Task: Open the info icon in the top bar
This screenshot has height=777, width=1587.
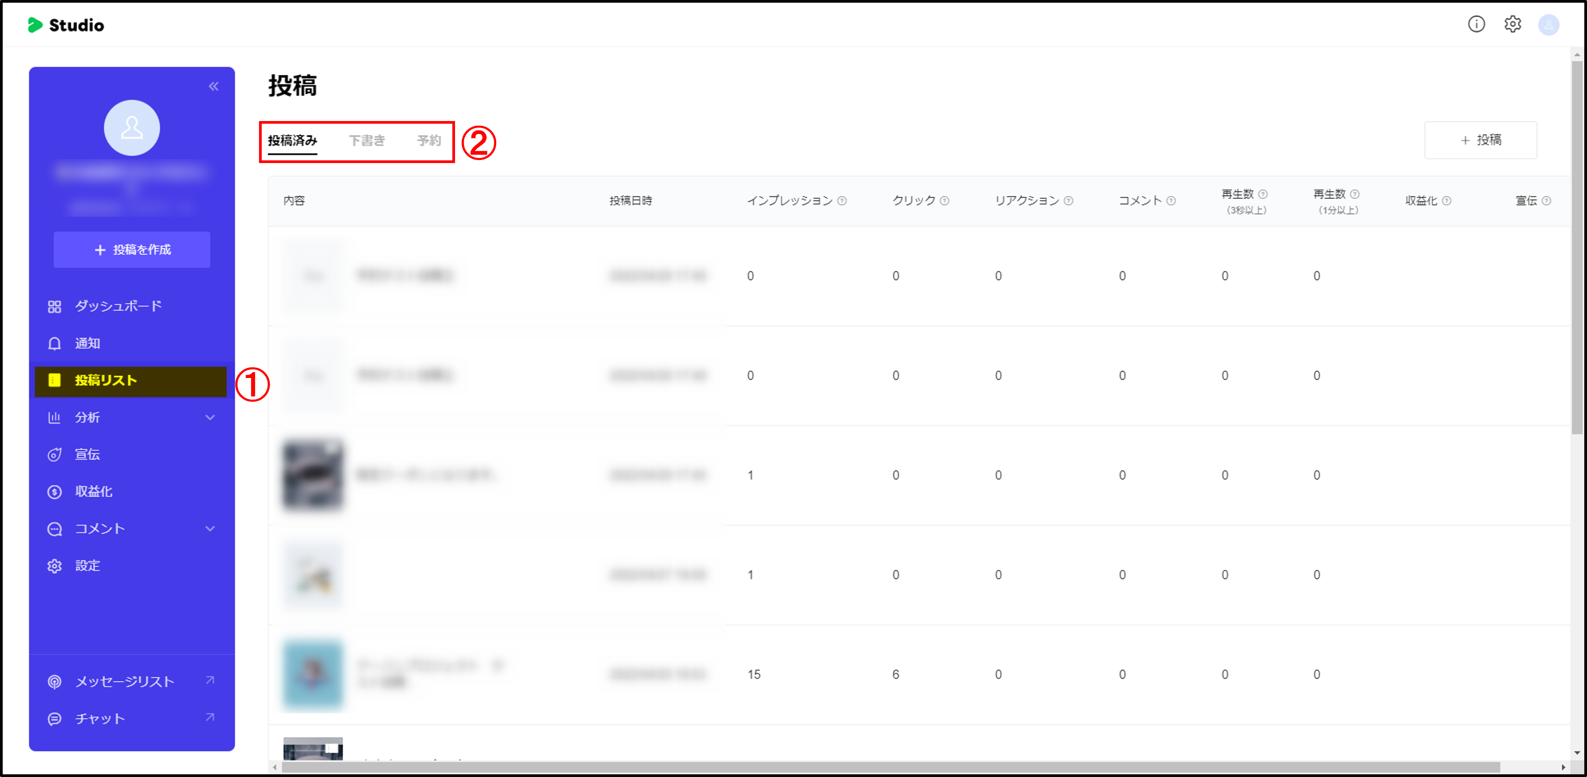Action: pyautogui.click(x=1476, y=25)
